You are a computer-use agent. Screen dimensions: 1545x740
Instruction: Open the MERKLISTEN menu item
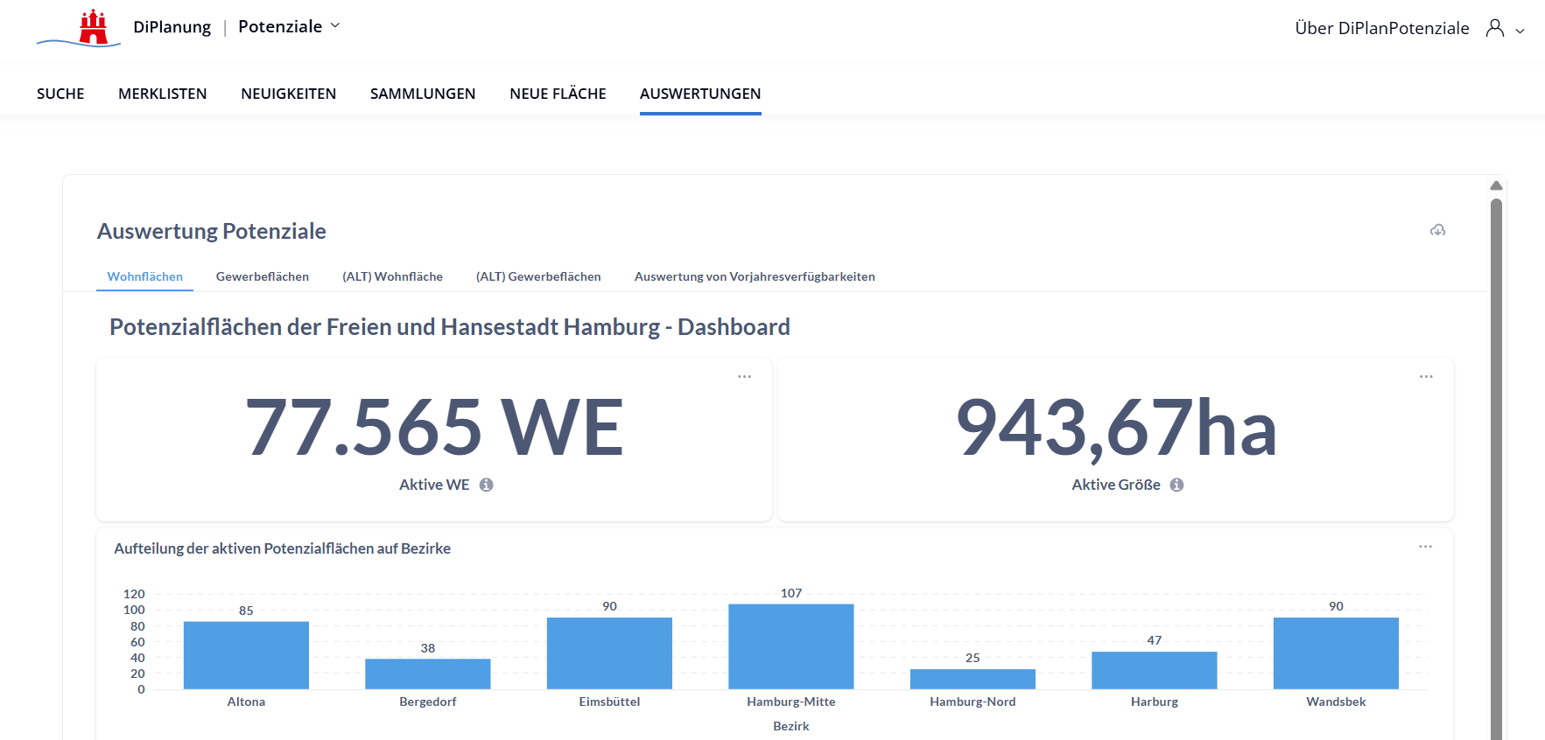163,94
